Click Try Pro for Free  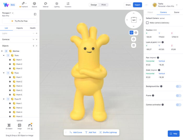pyautogui.click(x=20, y=21)
